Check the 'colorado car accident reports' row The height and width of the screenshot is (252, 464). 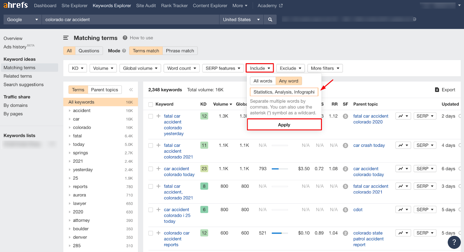[x=151, y=233]
